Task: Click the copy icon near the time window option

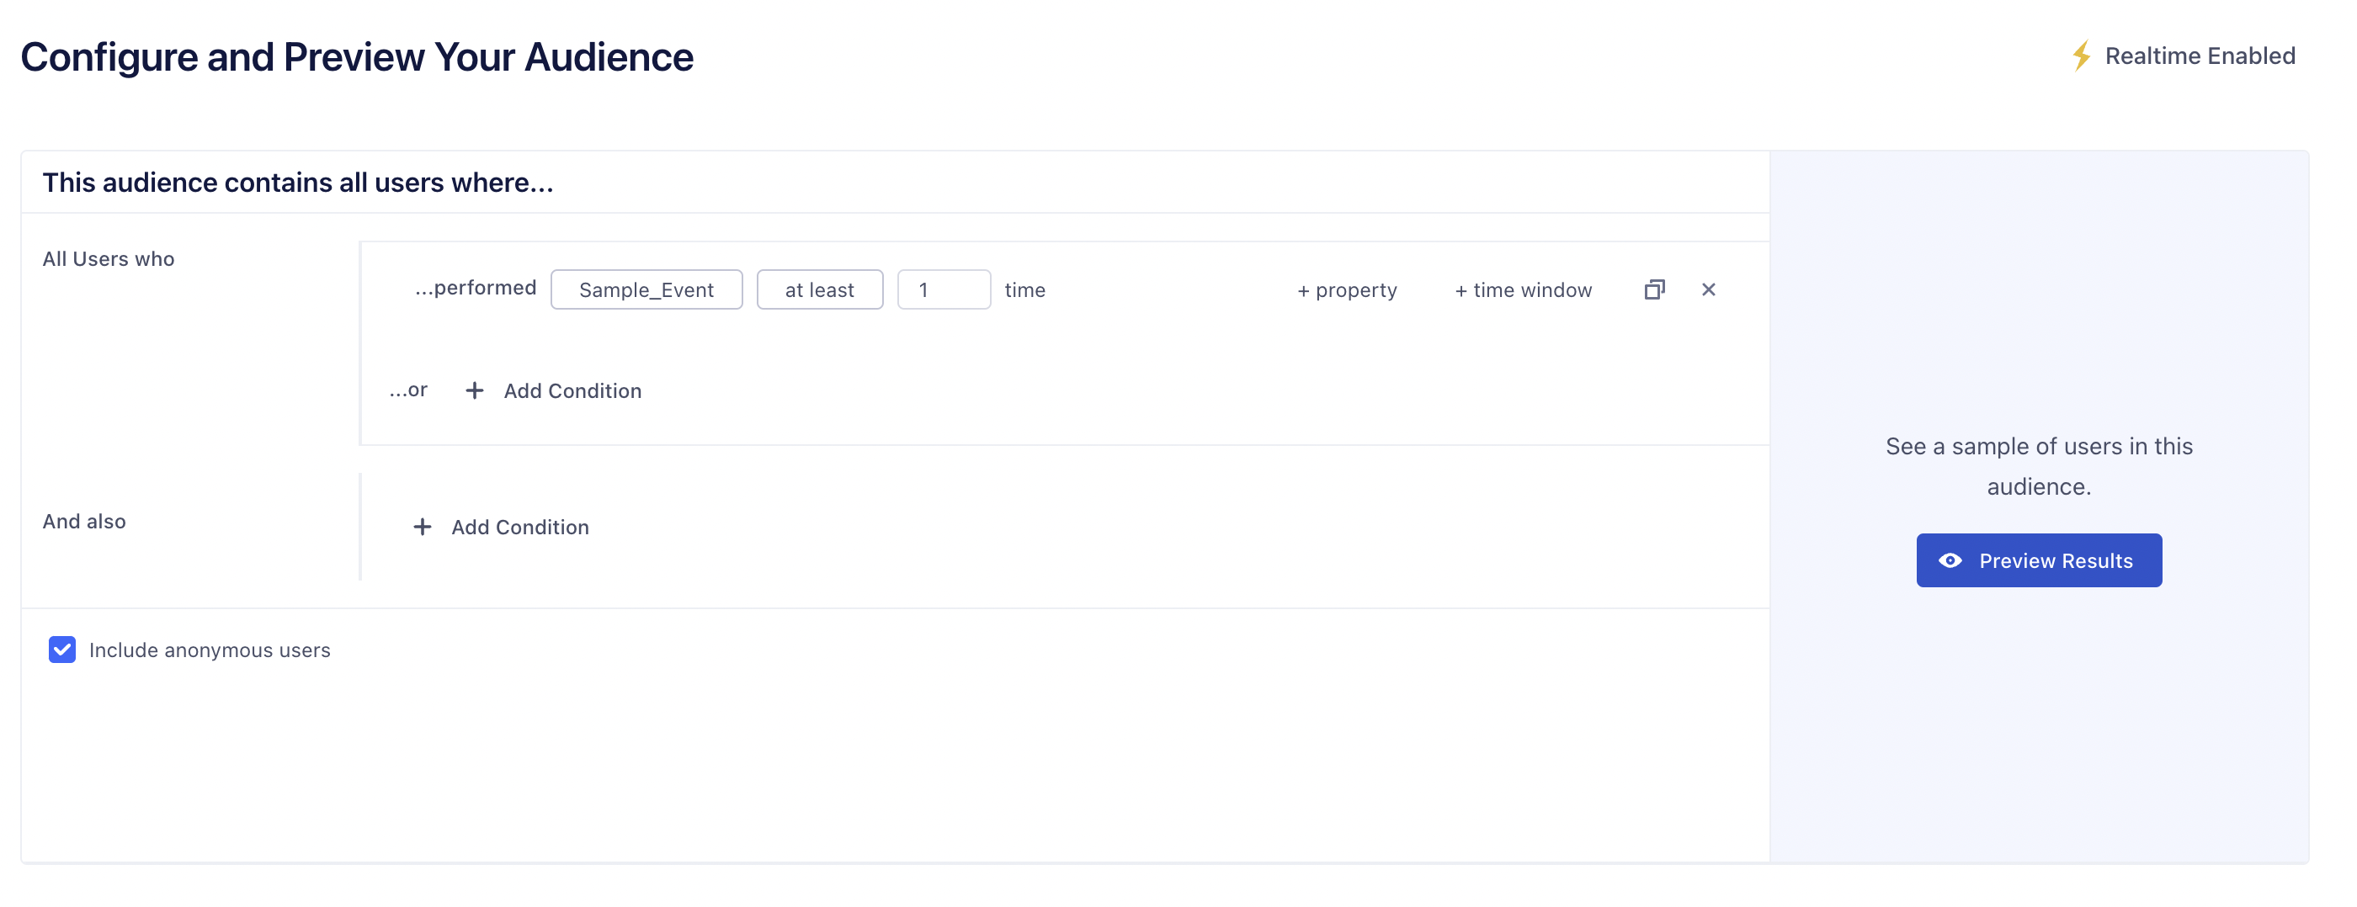Action: coord(1654,289)
